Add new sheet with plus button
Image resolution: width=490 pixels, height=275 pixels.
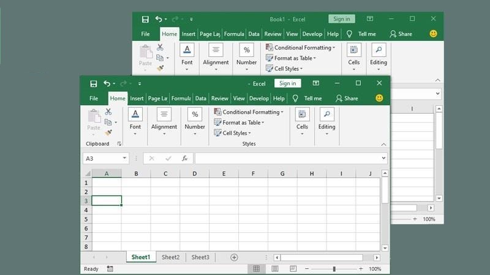tap(234, 257)
